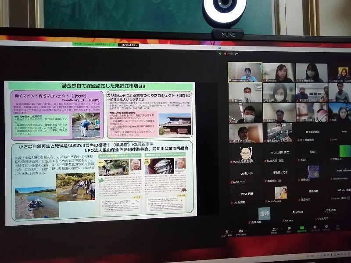
Task: Unmute microphone in Zoom toolbar
Action: tap(227, 232)
